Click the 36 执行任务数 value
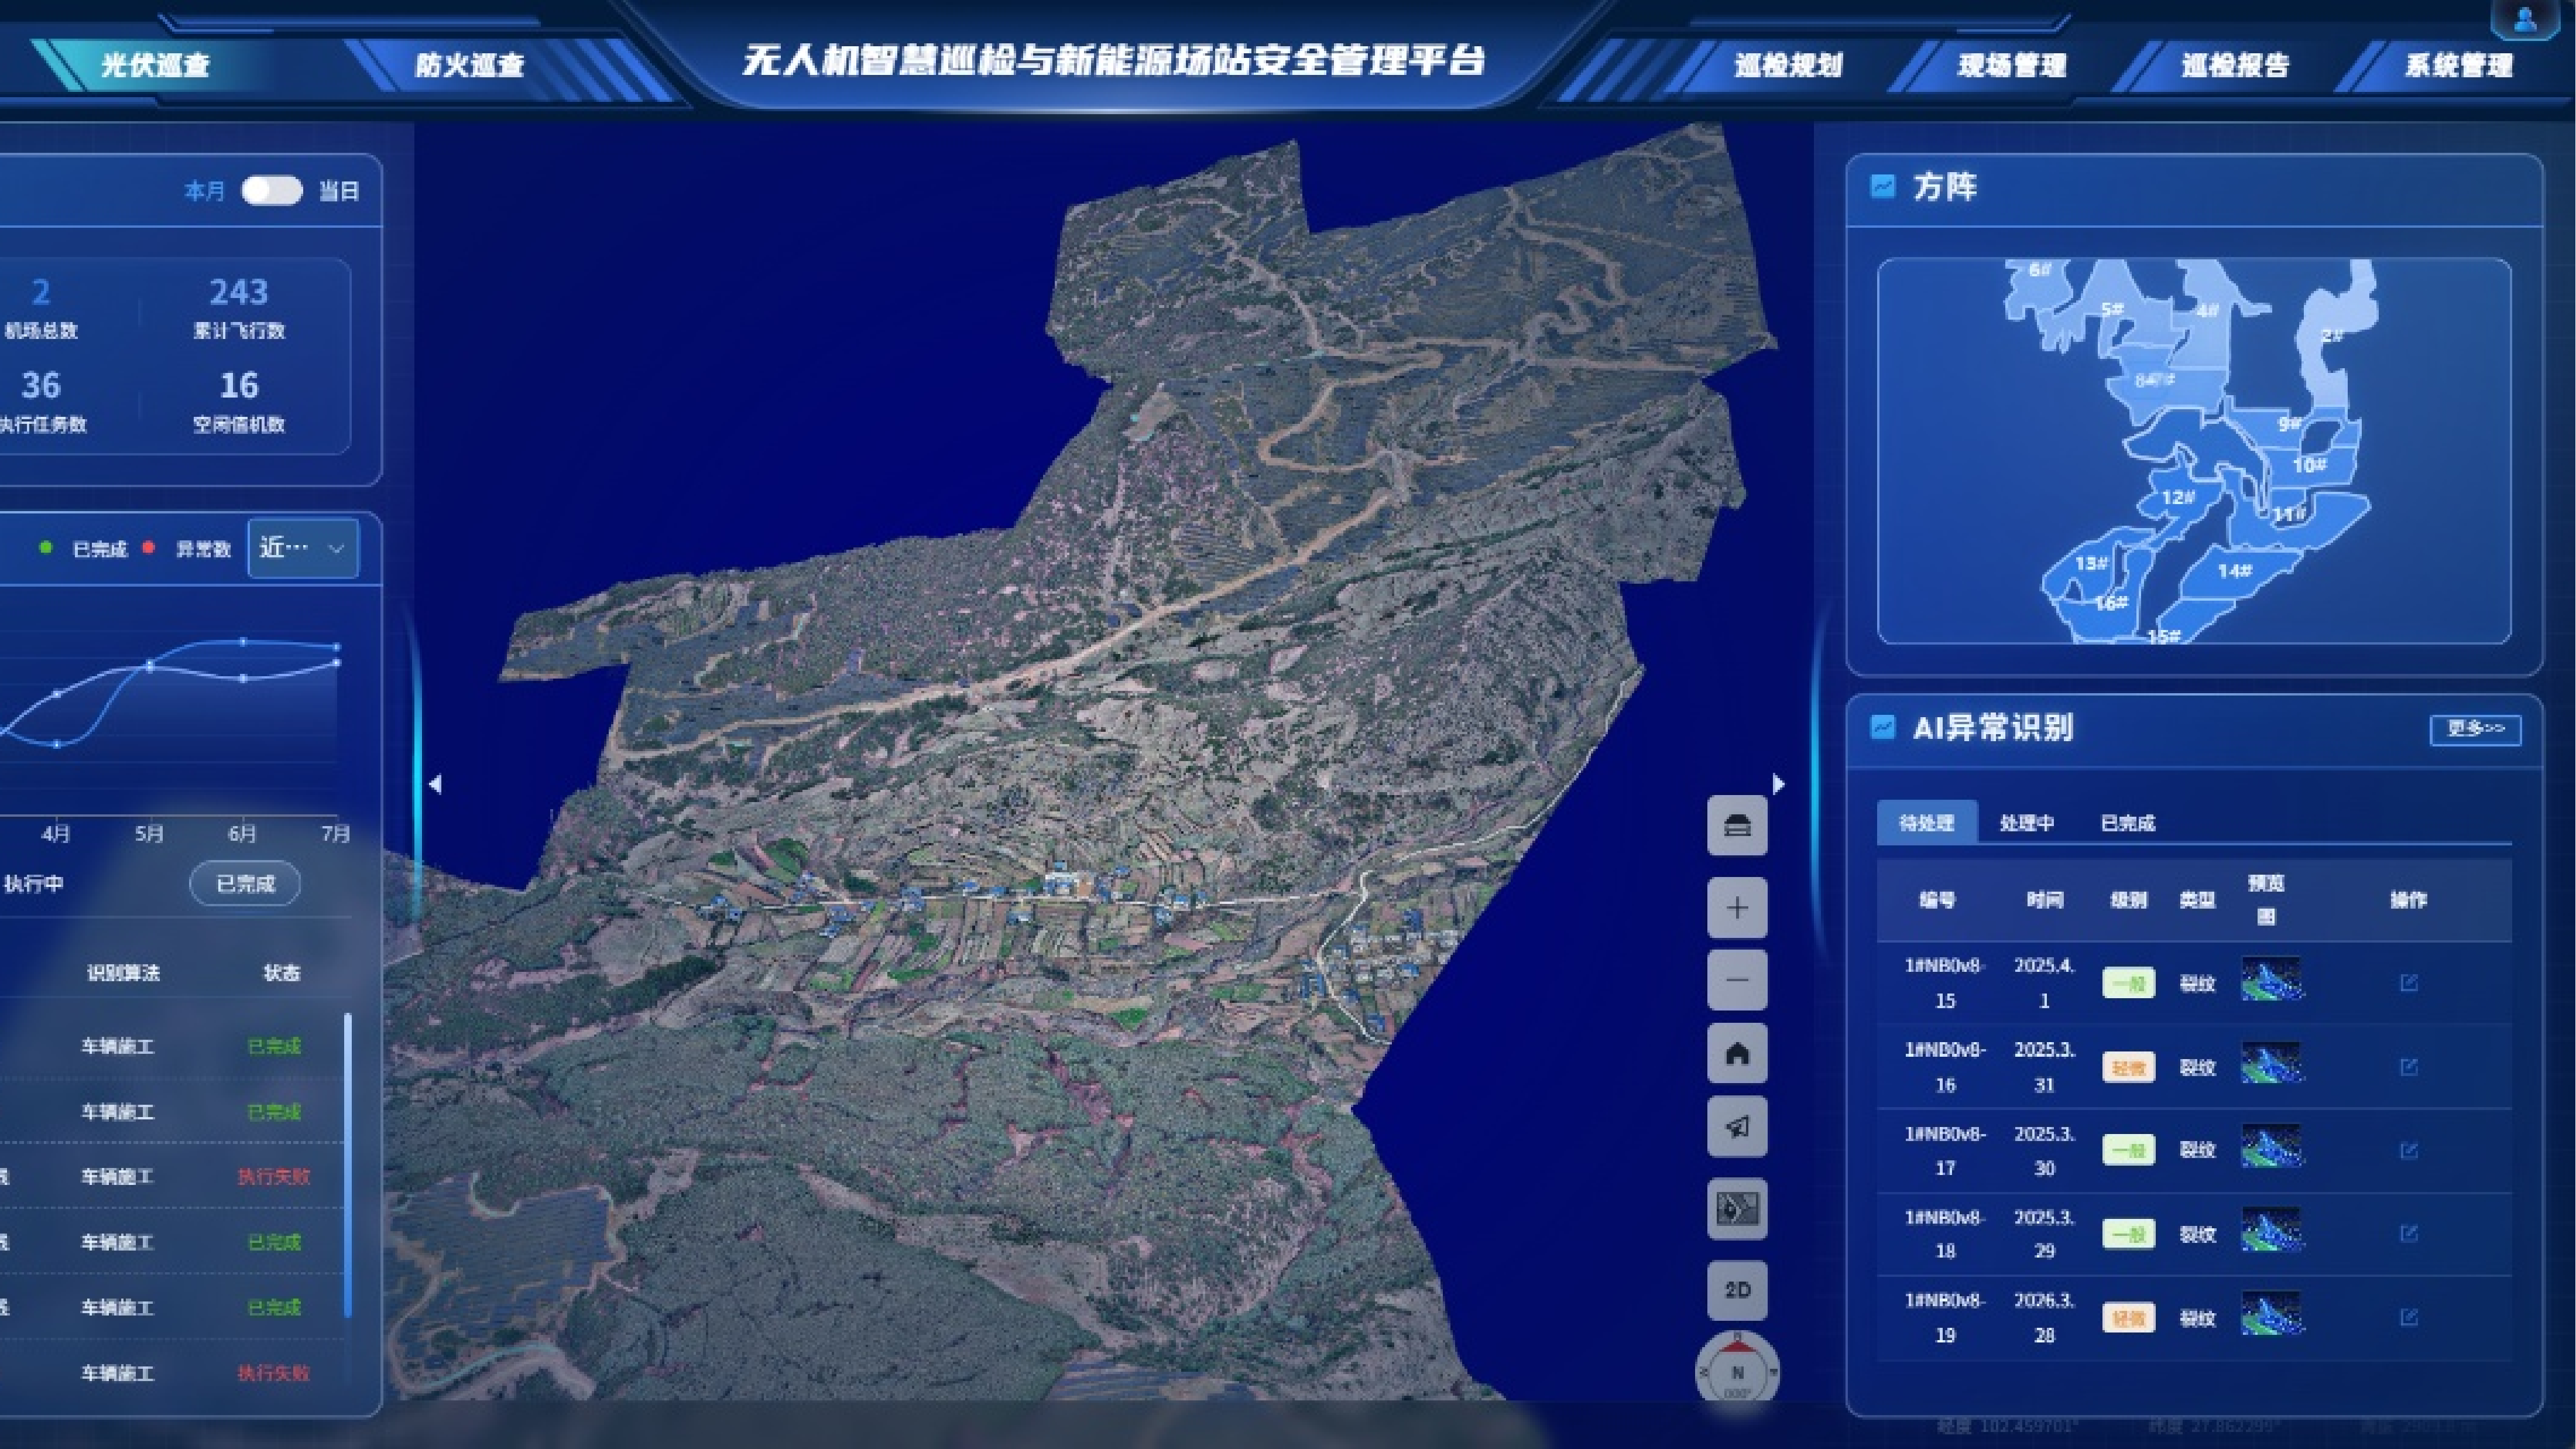Viewport: 2576px width, 1449px height. [x=41, y=385]
